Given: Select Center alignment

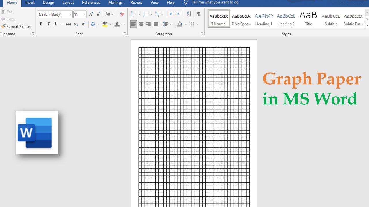Looking at the screenshot, I should point(141,24).
